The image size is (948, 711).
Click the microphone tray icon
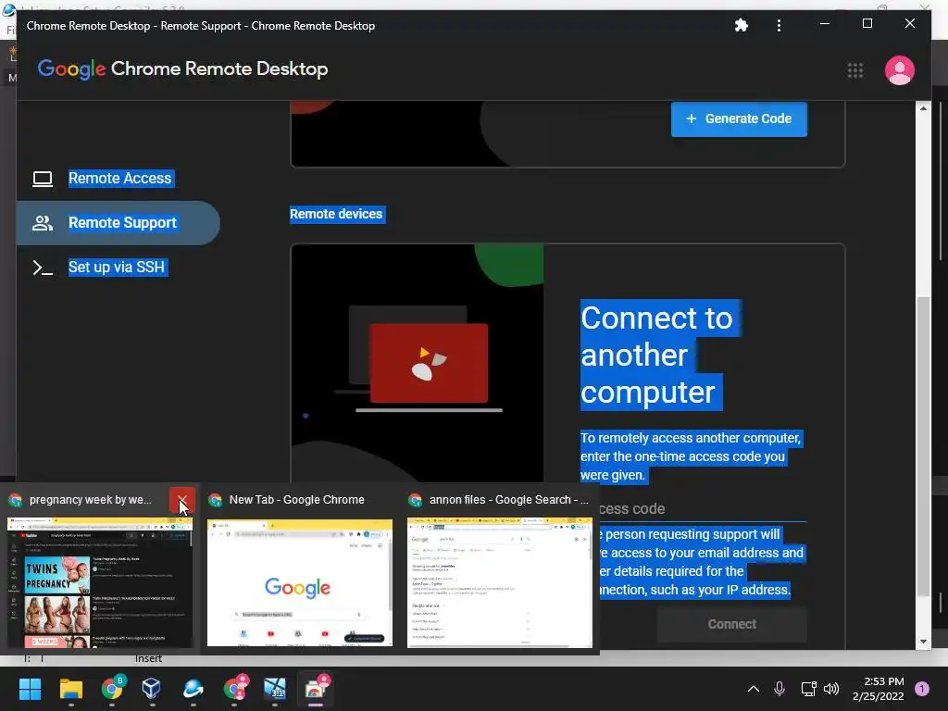[780, 689]
